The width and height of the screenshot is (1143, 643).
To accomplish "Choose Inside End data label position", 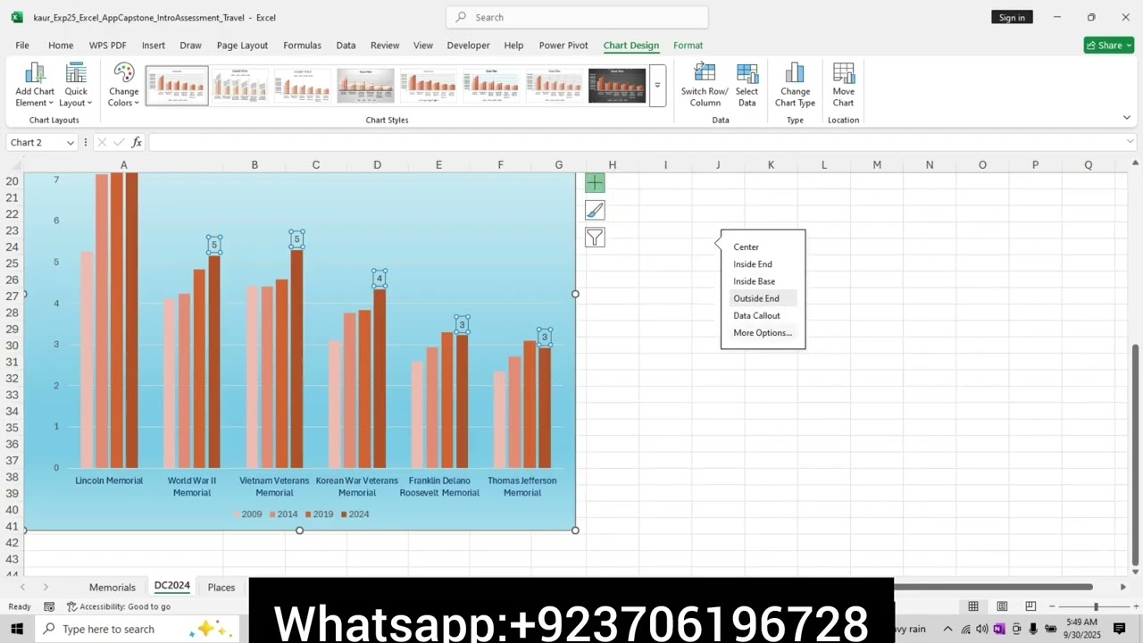I will 752,264.
